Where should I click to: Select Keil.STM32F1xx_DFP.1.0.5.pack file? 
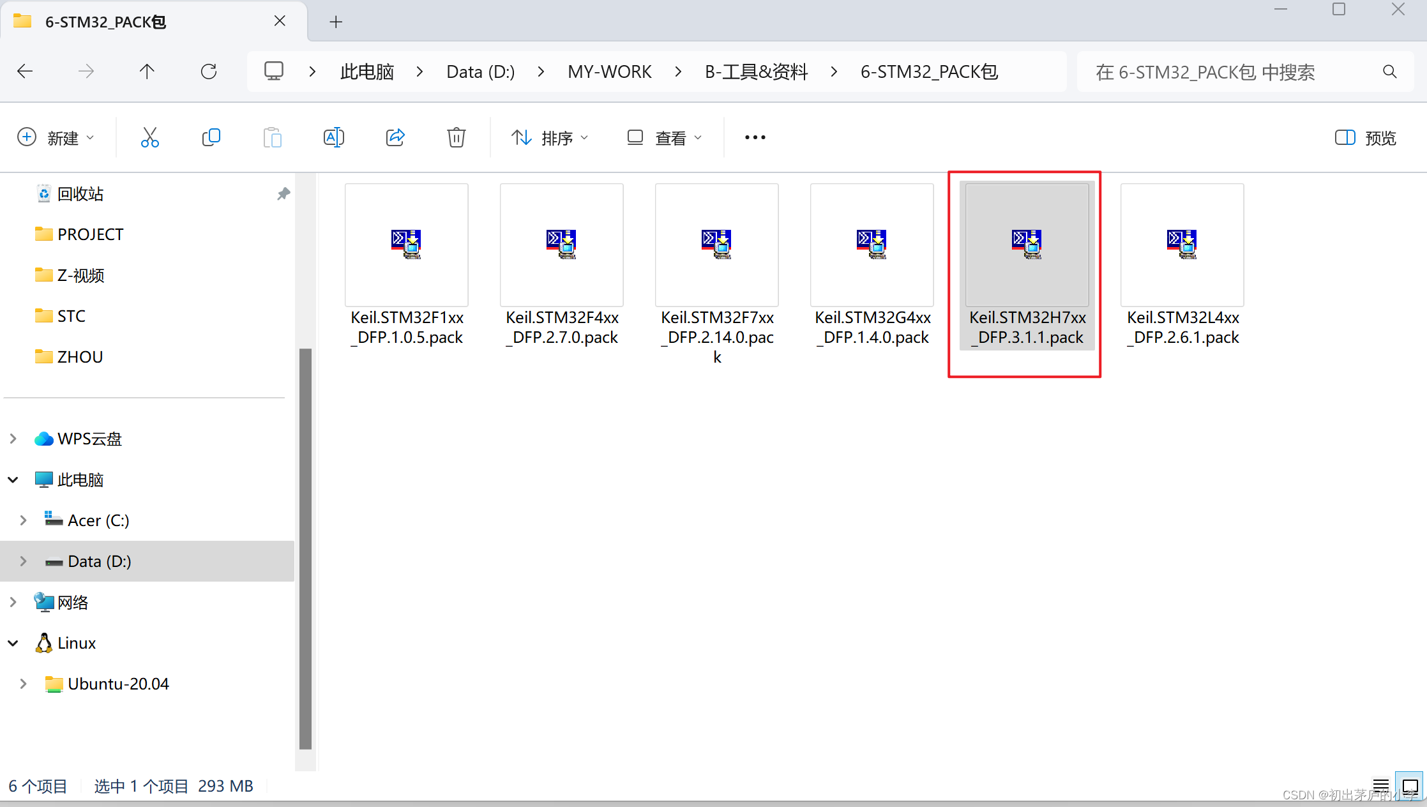pyautogui.click(x=407, y=266)
